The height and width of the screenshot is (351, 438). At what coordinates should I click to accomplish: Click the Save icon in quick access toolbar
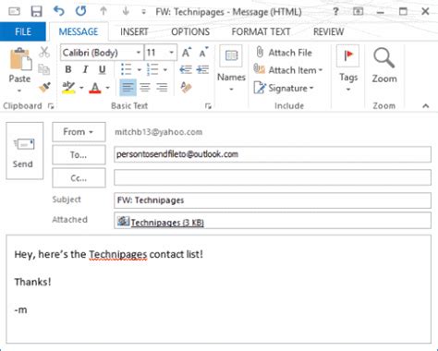(x=36, y=12)
